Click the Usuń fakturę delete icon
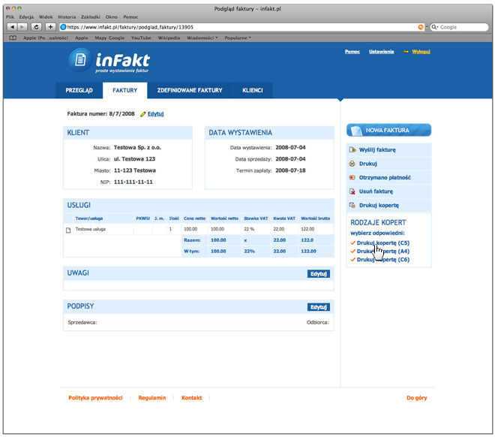The width and height of the screenshot is (495, 437). [352, 191]
